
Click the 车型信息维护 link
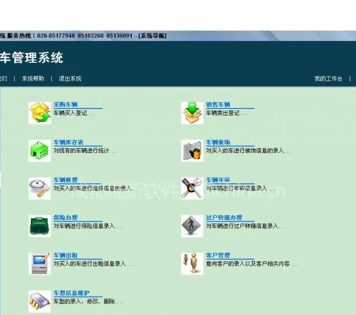coord(72,293)
